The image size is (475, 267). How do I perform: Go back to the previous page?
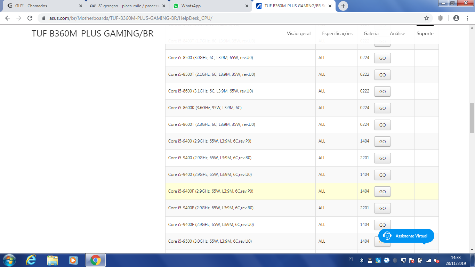pos(8,18)
